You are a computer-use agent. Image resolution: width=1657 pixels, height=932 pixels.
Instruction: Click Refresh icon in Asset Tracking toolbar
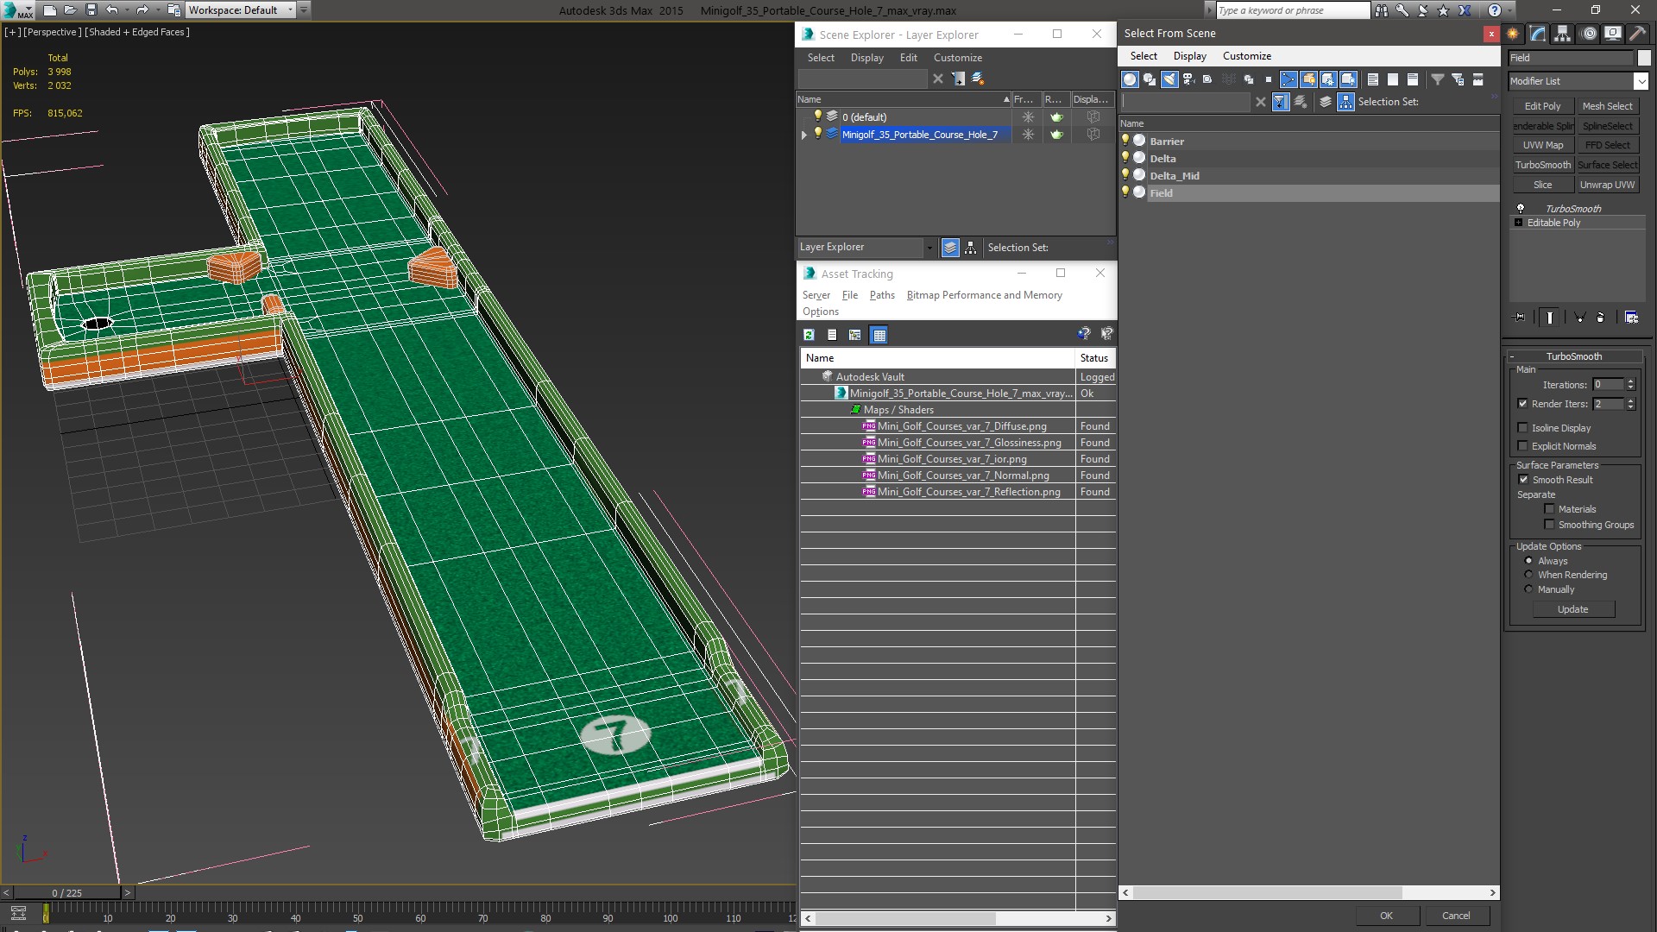pyautogui.click(x=809, y=335)
